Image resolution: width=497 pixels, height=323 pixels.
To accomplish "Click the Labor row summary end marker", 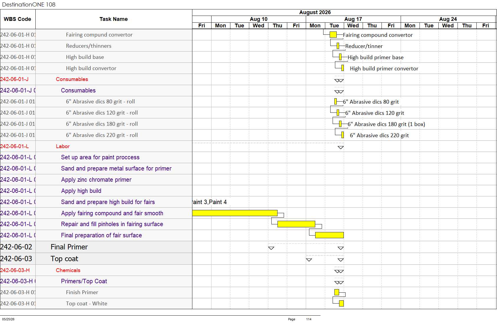I will pyautogui.click(x=341, y=148).
